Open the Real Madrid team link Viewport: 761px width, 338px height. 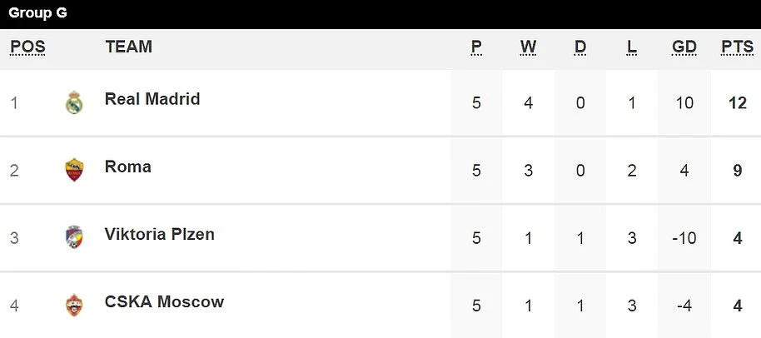point(152,99)
